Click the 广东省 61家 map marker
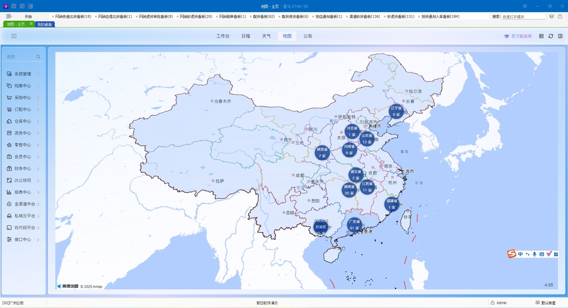Screen dimensions: 568x308 click(x=354, y=225)
